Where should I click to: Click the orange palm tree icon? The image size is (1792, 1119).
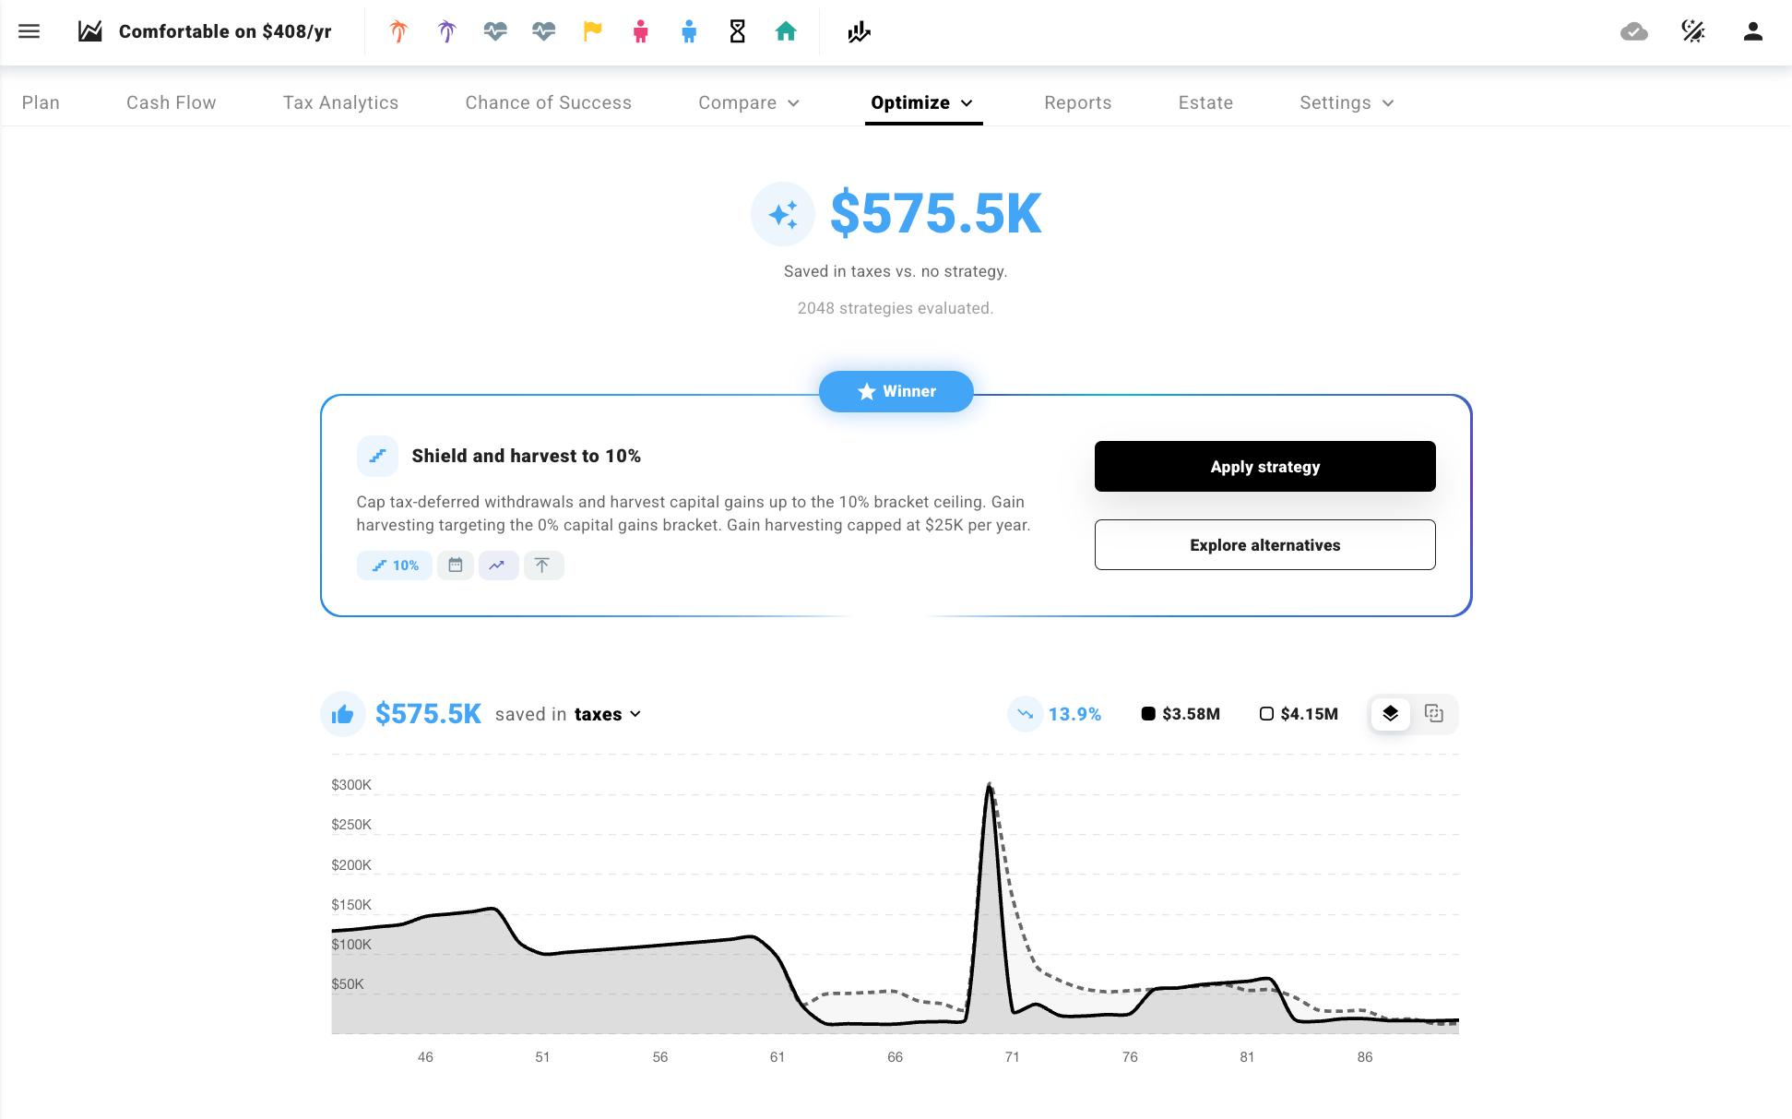coord(398,31)
